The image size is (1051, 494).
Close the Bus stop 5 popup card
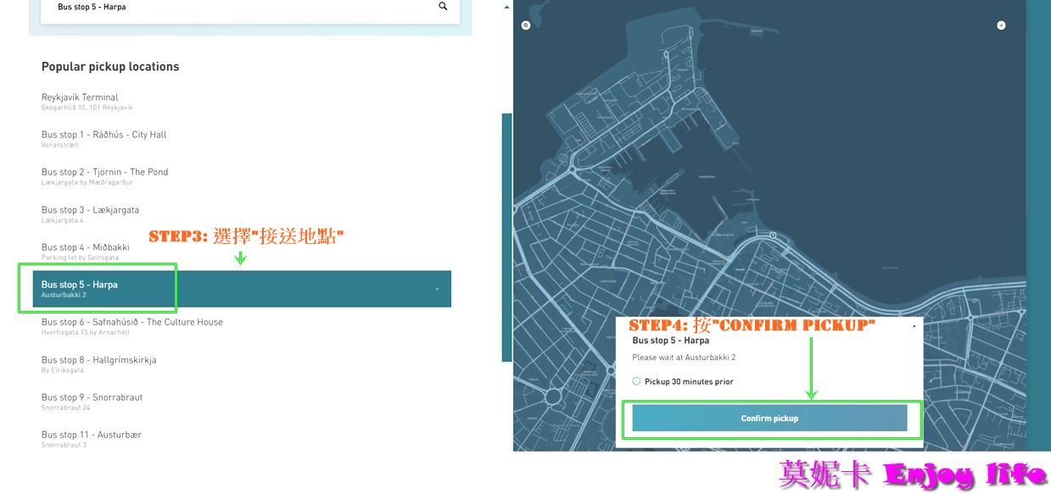click(x=914, y=325)
